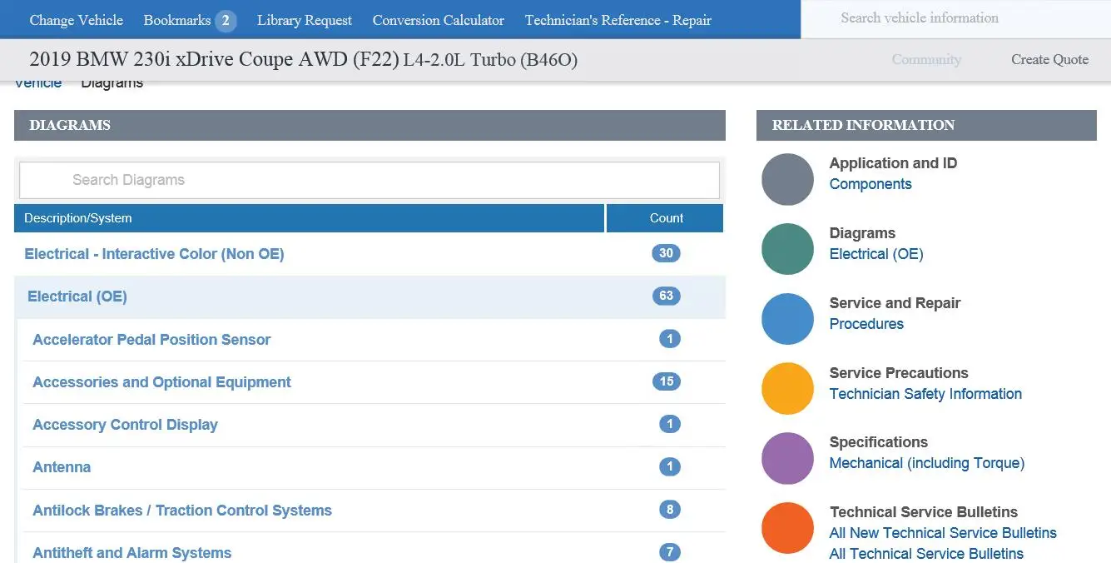Open Accessories and Optional Equipment diagrams
Viewport: 1111px width, 563px height.
click(x=161, y=382)
